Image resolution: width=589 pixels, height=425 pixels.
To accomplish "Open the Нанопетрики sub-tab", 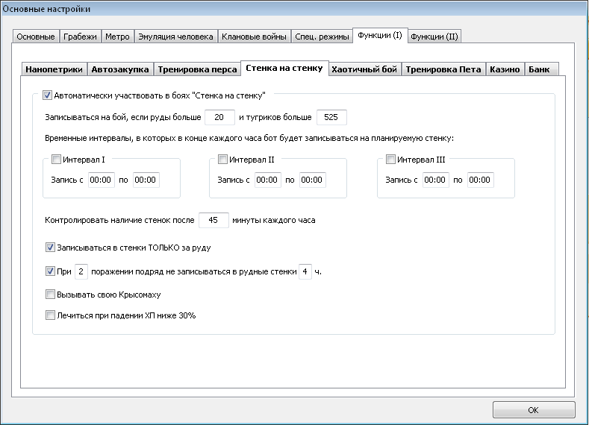I will coord(54,69).
